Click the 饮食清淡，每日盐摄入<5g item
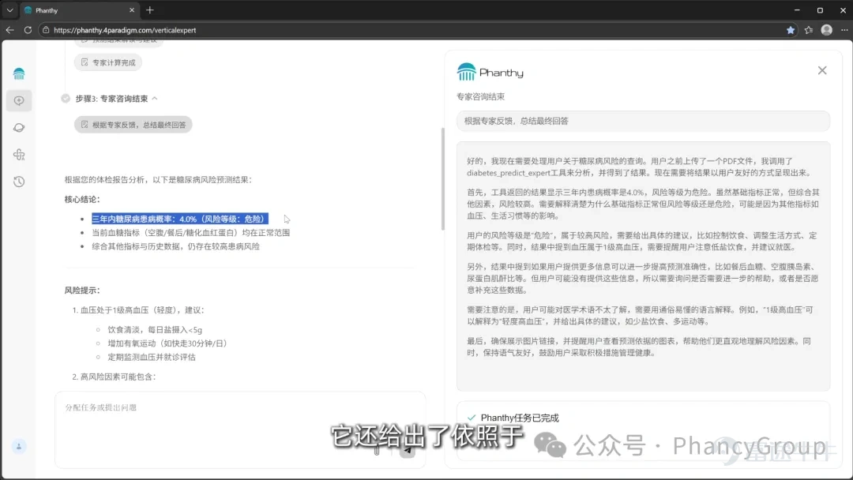This screenshot has width=853, height=480. [x=155, y=329]
